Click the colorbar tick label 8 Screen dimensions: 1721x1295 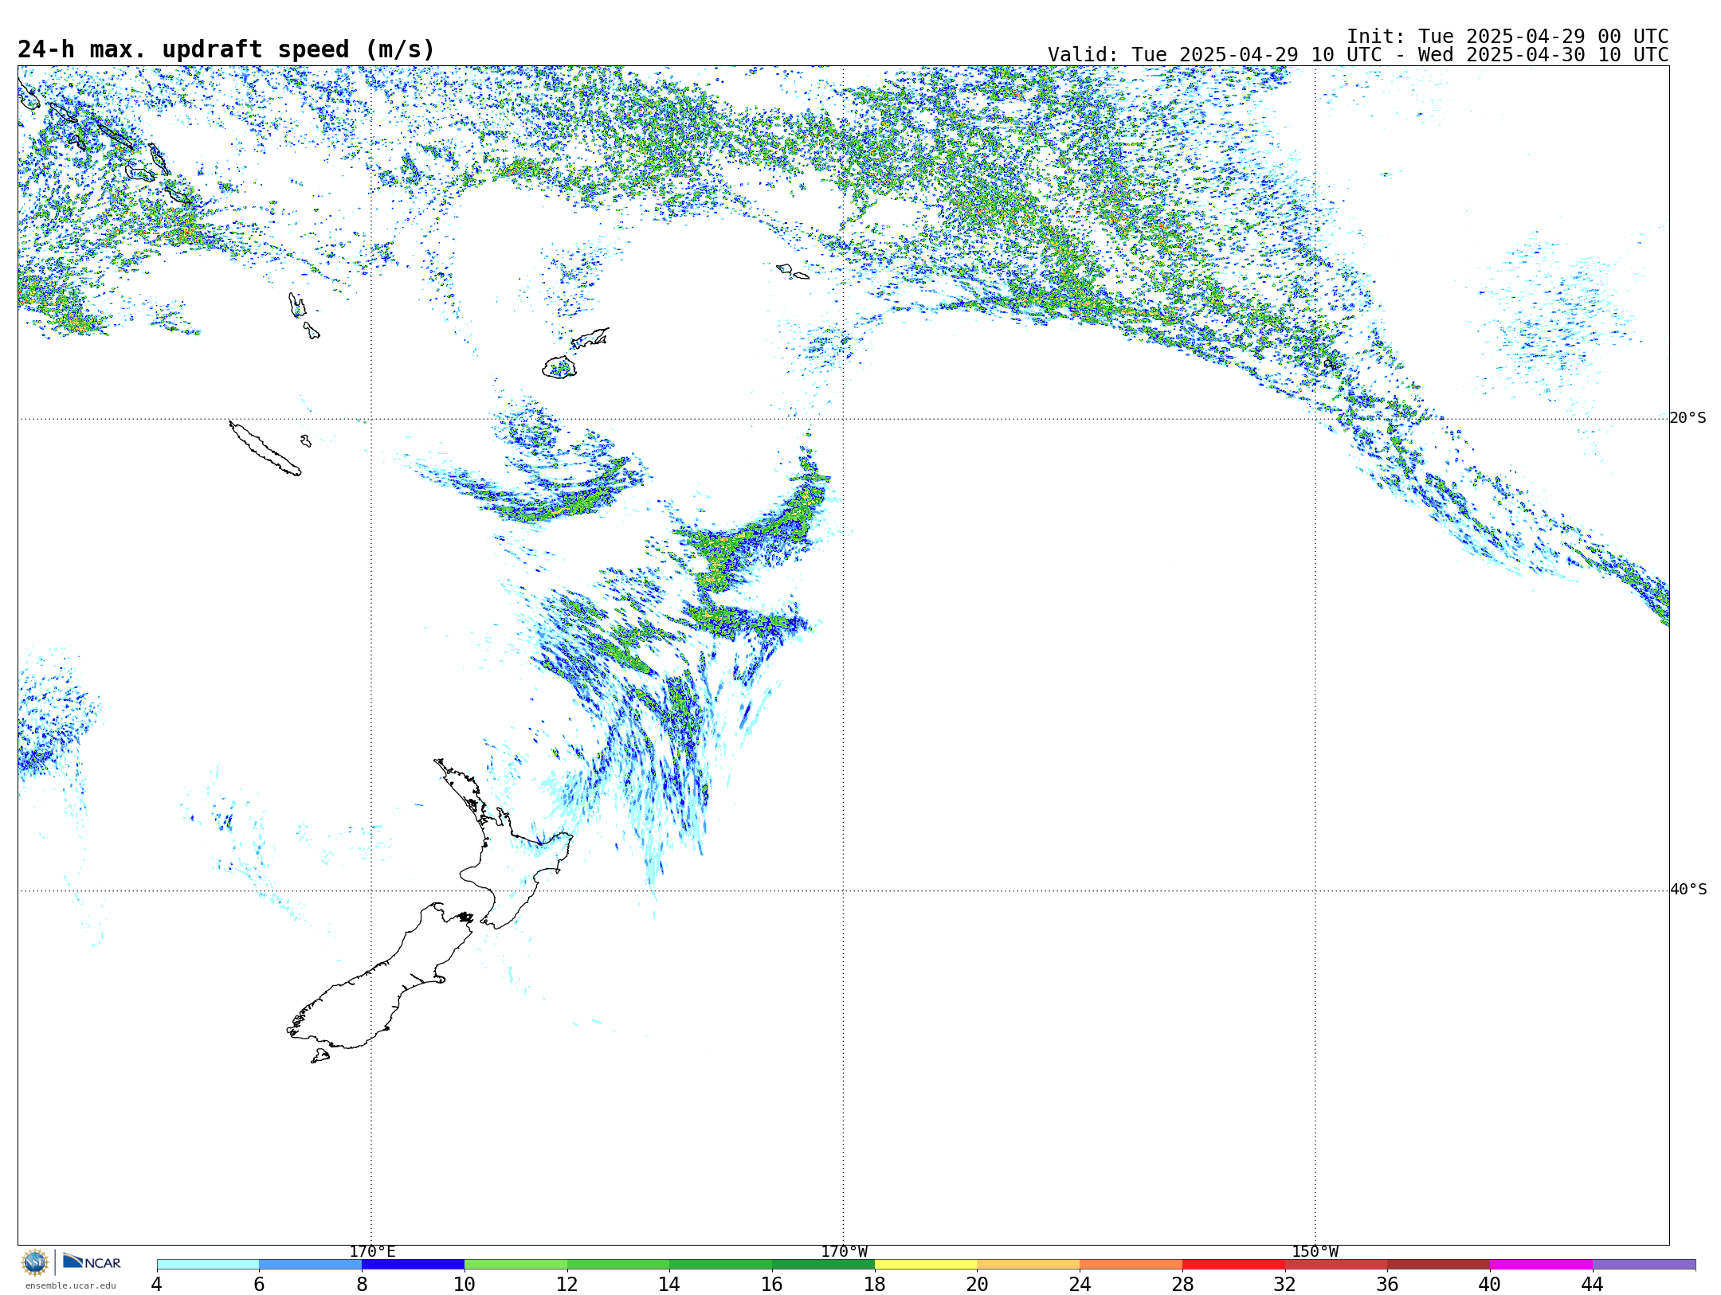click(362, 1284)
